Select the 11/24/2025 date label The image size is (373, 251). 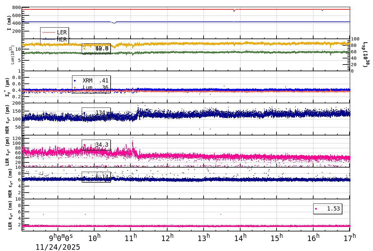(58, 247)
